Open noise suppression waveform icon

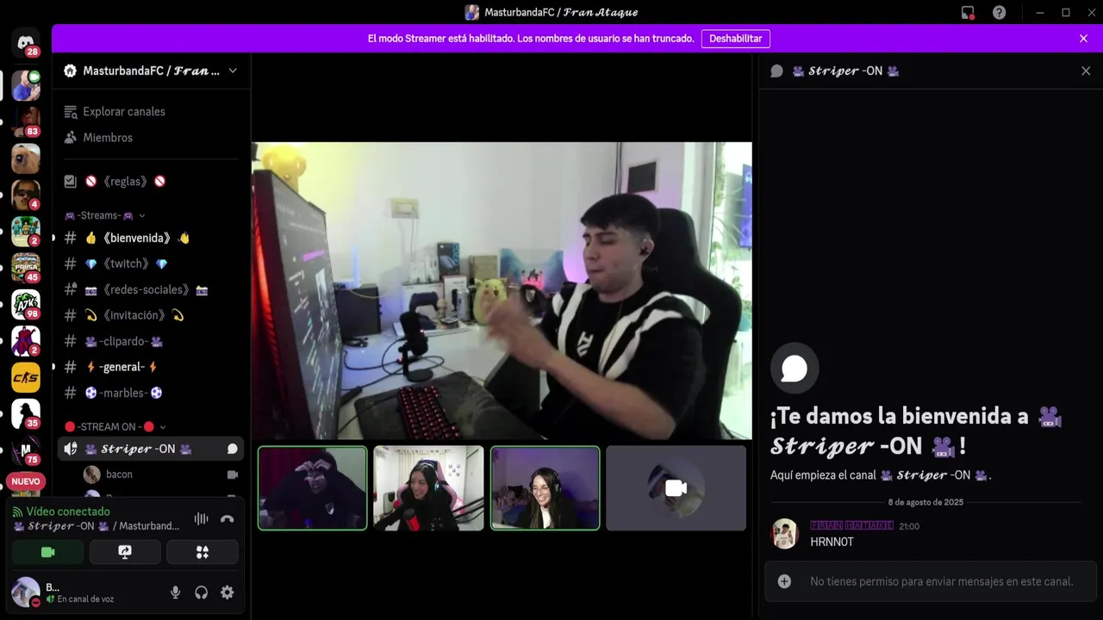[x=201, y=518]
